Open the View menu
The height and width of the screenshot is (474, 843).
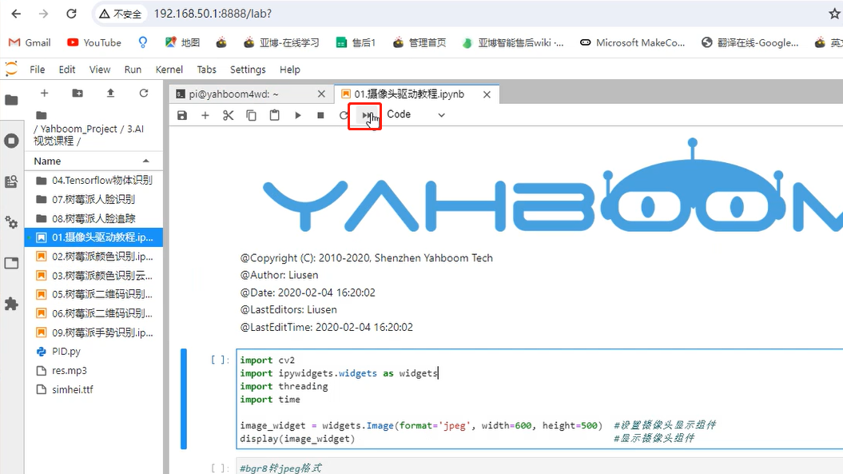tap(99, 70)
